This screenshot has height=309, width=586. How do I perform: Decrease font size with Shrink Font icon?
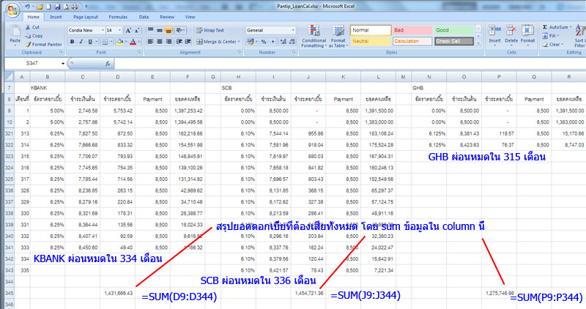(137, 30)
